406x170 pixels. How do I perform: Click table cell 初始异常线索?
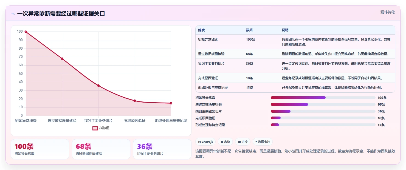point(208,39)
